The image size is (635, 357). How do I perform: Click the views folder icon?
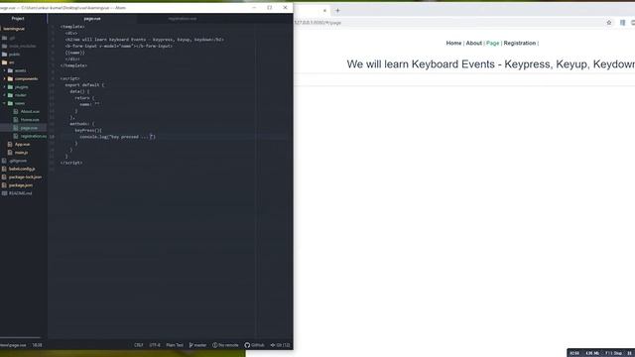point(11,103)
